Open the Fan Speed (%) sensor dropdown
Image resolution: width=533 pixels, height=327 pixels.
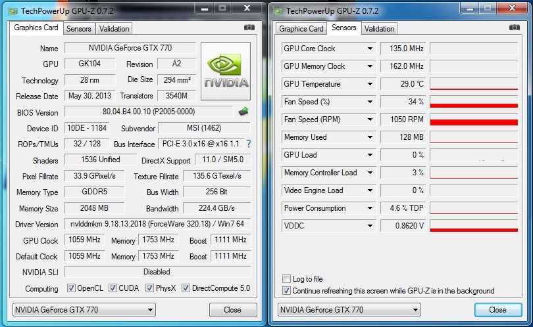(x=370, y=102)
